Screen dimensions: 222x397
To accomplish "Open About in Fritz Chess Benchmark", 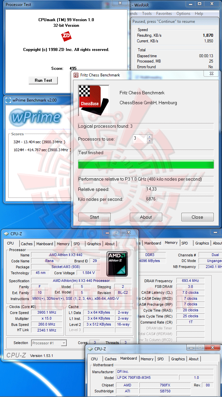I will pyautogui.click(x=146, y=217).
